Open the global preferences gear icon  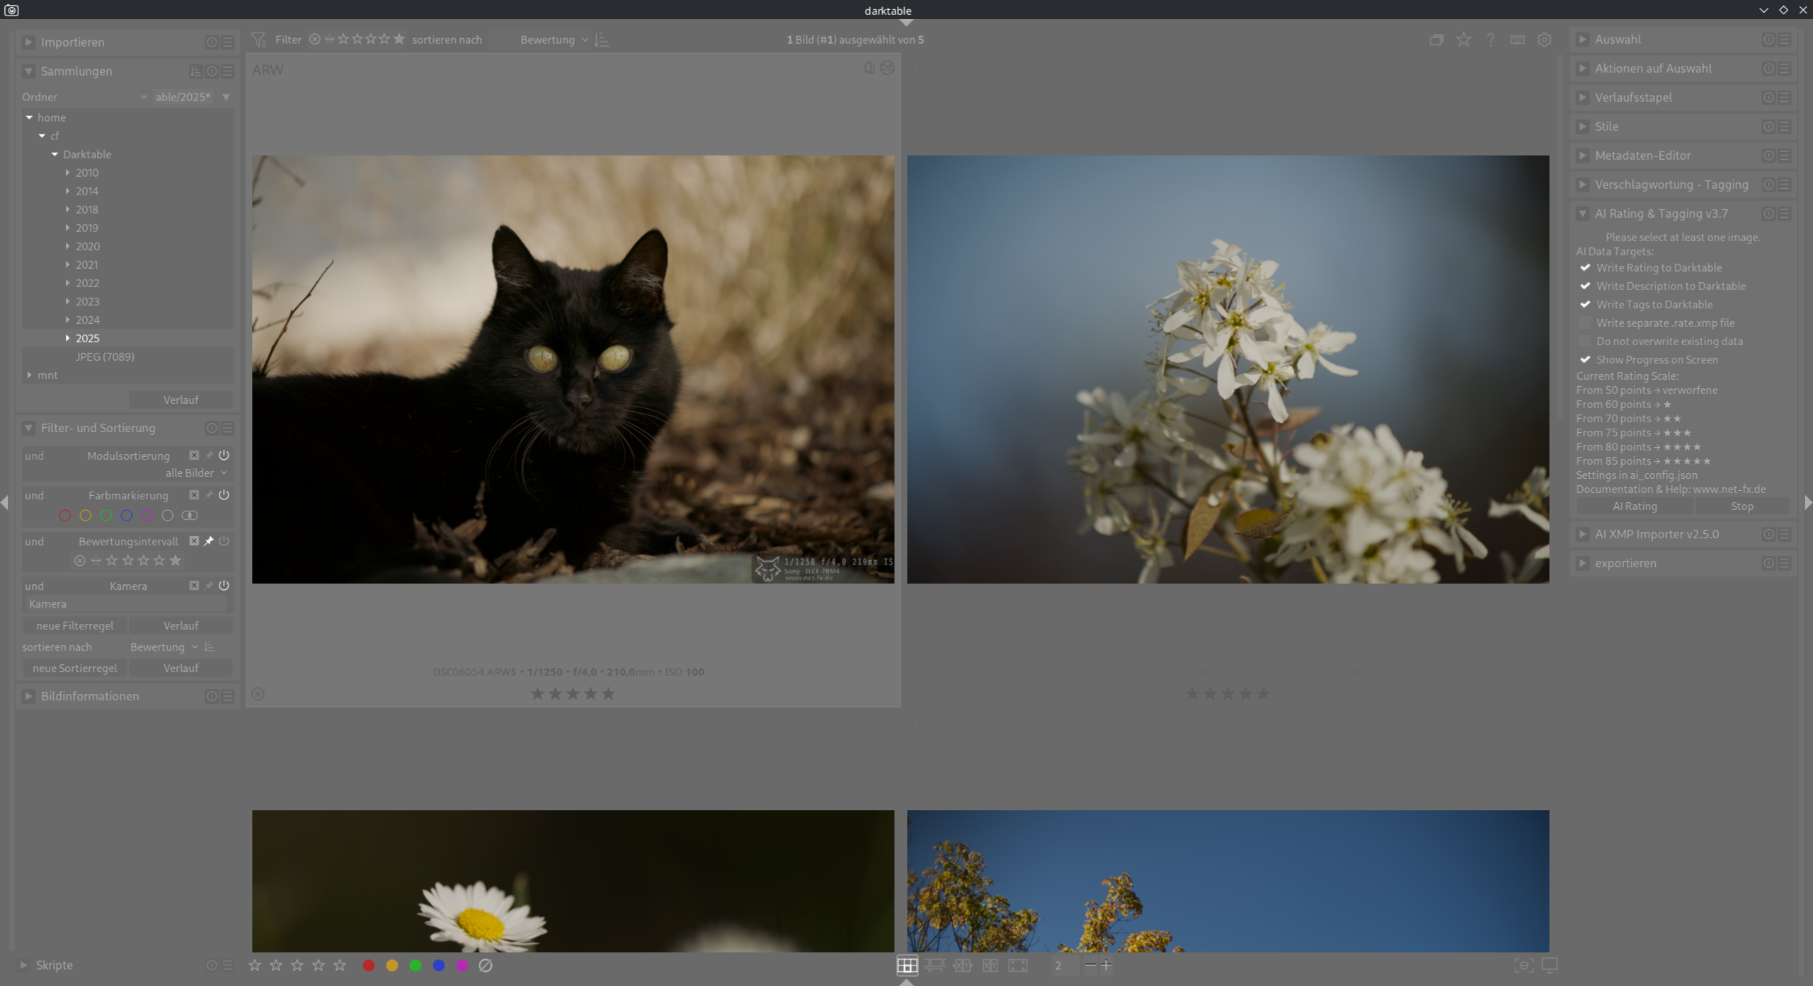1544,40
